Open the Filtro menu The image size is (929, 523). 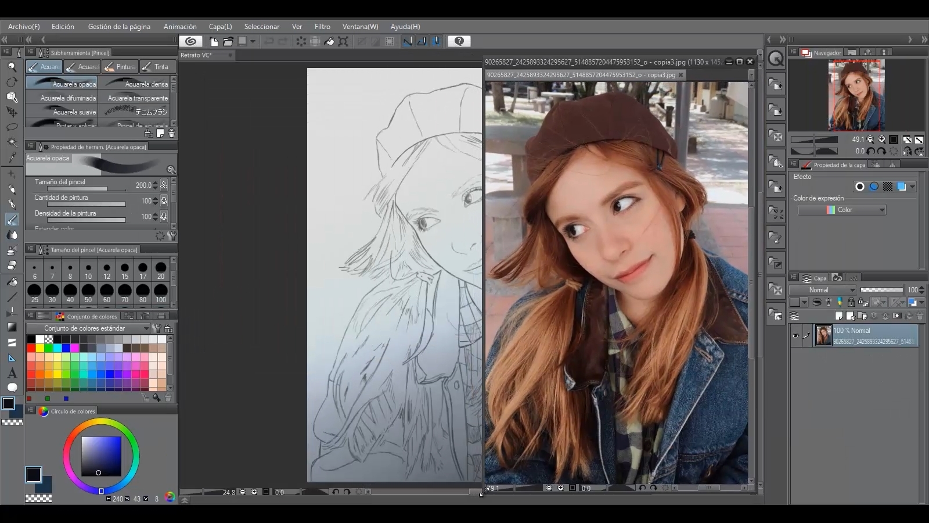pyautogui.click(x=322, y=27)
